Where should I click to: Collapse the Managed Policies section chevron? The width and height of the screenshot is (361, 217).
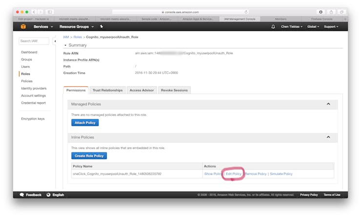328,104
